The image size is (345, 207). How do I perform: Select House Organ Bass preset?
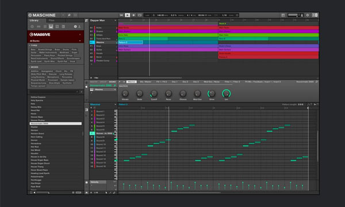[40, 160]
